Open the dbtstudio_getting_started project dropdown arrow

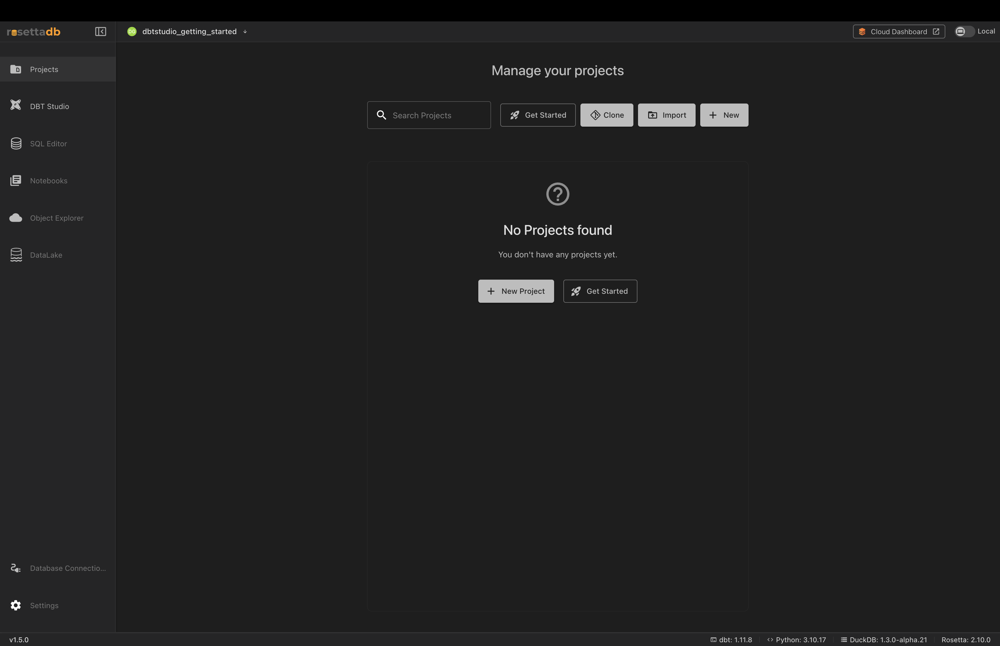[x=245, y=32]
